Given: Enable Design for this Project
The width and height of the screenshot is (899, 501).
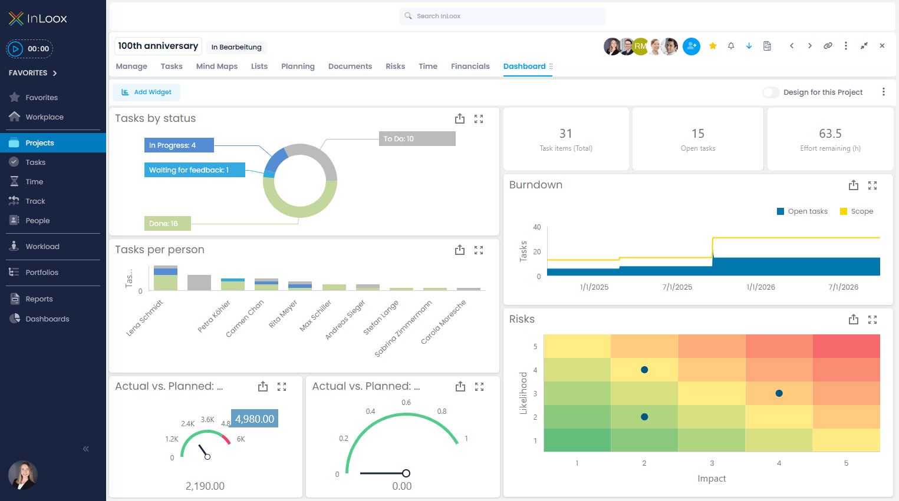Looking at the screenshot, I should coord(770,92).
